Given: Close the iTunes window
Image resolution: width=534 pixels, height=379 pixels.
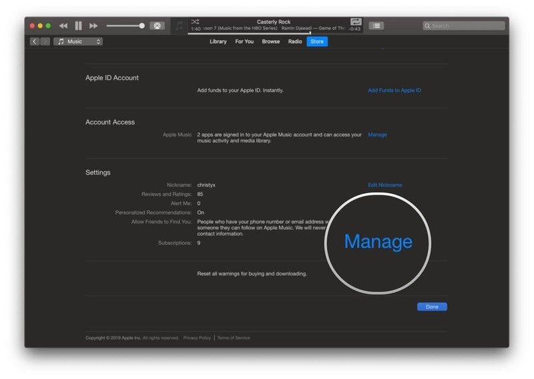Looking at the screenshot, I should [x=32, y=26].
